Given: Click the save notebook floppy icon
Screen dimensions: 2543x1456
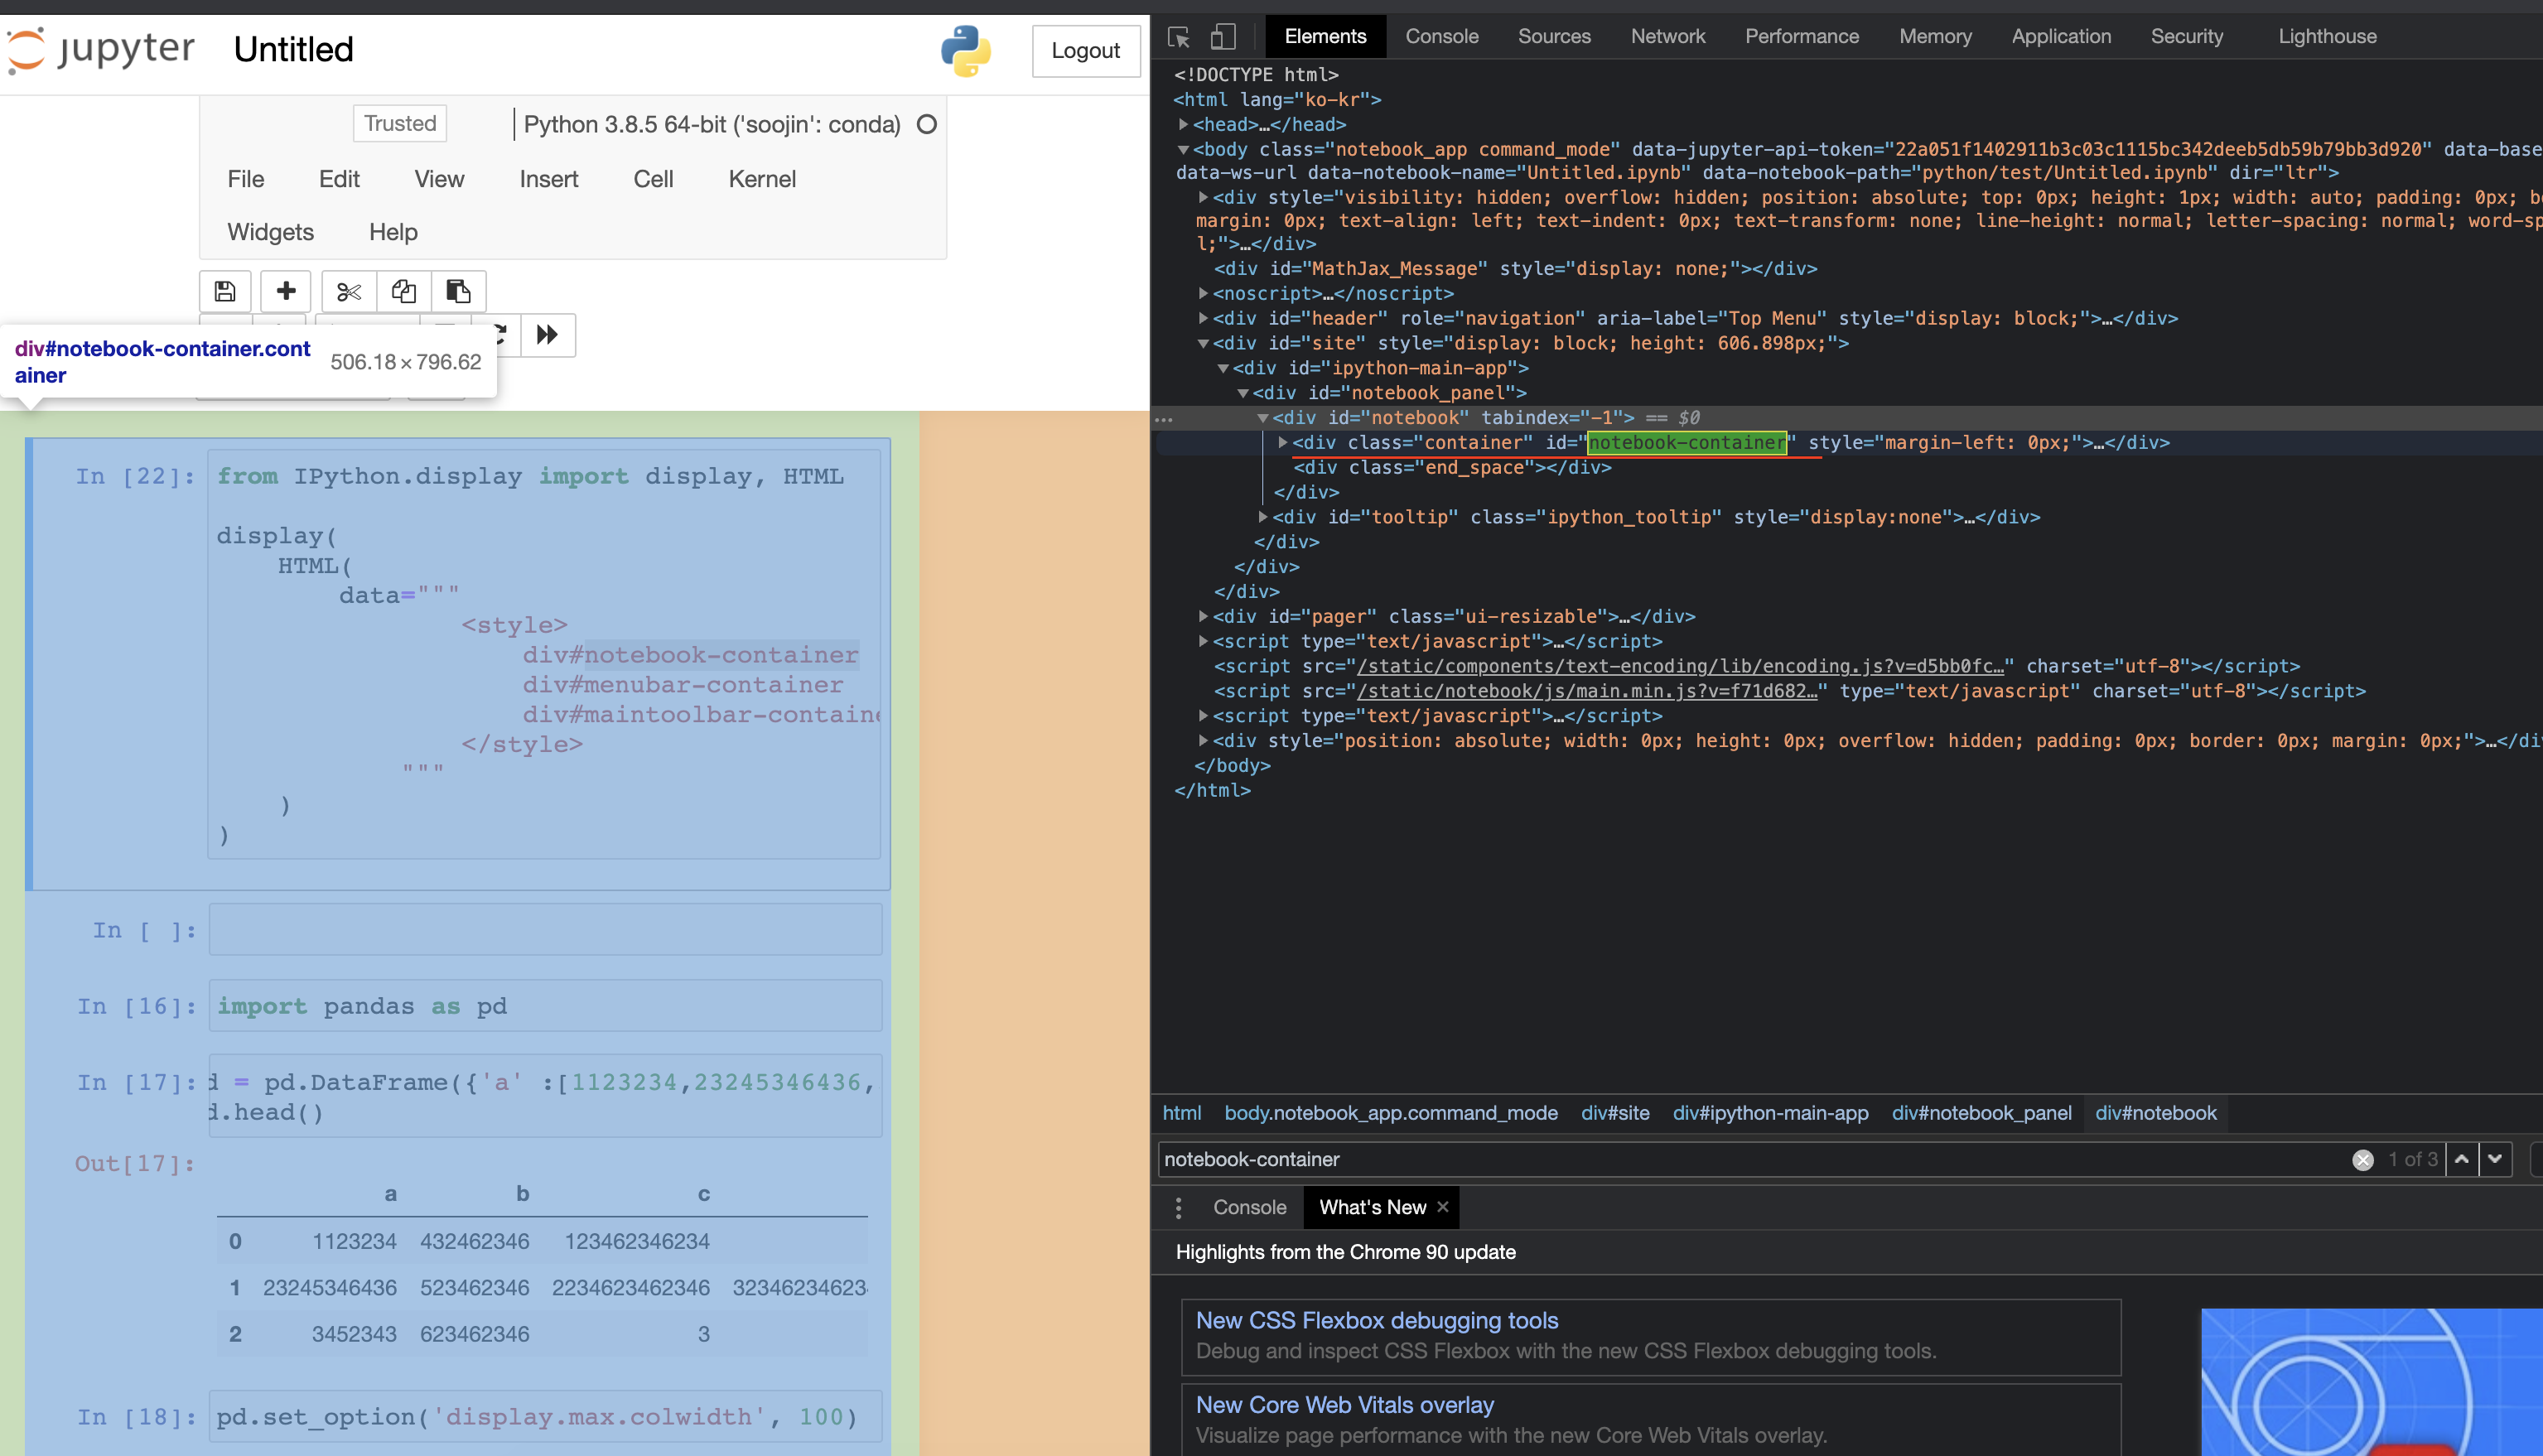Looking at the screenshot, I should click(x=225, y=291).
